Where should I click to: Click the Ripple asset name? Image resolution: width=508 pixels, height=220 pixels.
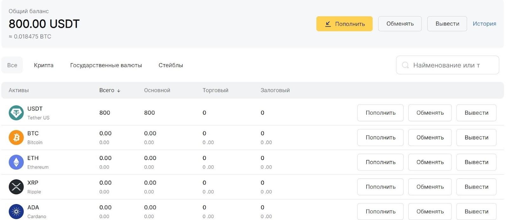click(x=34, y=192)
